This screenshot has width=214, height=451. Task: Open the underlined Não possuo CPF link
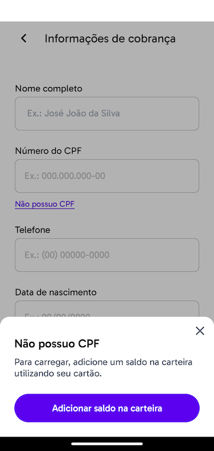[45, 204]
